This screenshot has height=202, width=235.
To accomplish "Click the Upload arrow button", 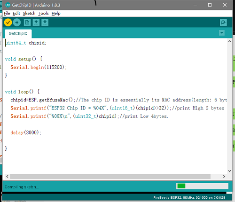I will click(x=17, y=23).
